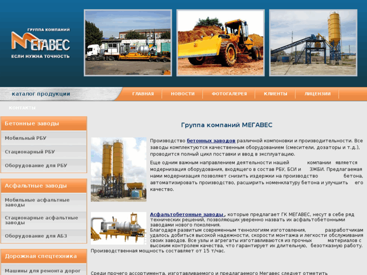Open the КОНТАКТЫ menu item
Screen dimensions: 367x275
(x=22, y=108)
